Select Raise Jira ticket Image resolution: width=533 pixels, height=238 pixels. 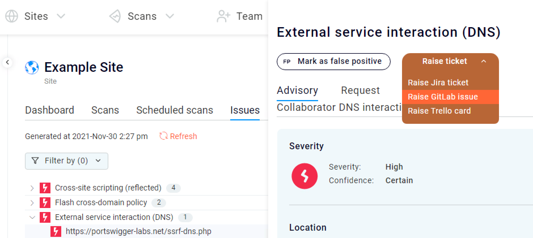point(450,83)
